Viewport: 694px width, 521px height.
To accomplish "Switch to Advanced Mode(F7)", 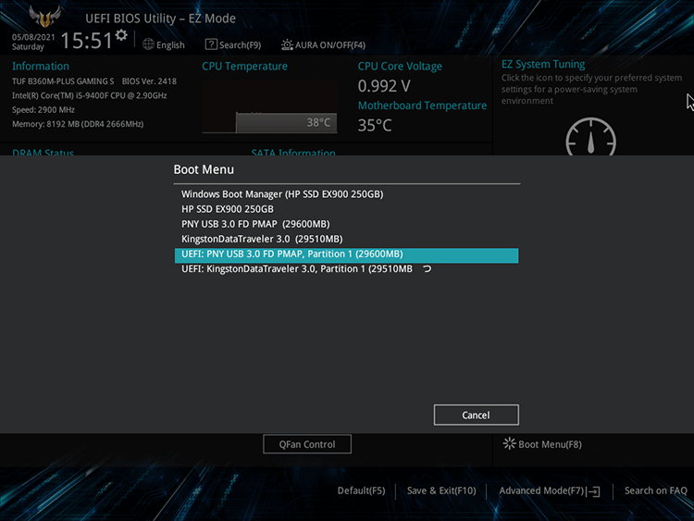I will pyautogui.click(x=541, y=490).
